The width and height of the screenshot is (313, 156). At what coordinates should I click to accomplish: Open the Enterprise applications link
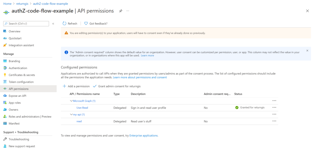click(144, 136)
